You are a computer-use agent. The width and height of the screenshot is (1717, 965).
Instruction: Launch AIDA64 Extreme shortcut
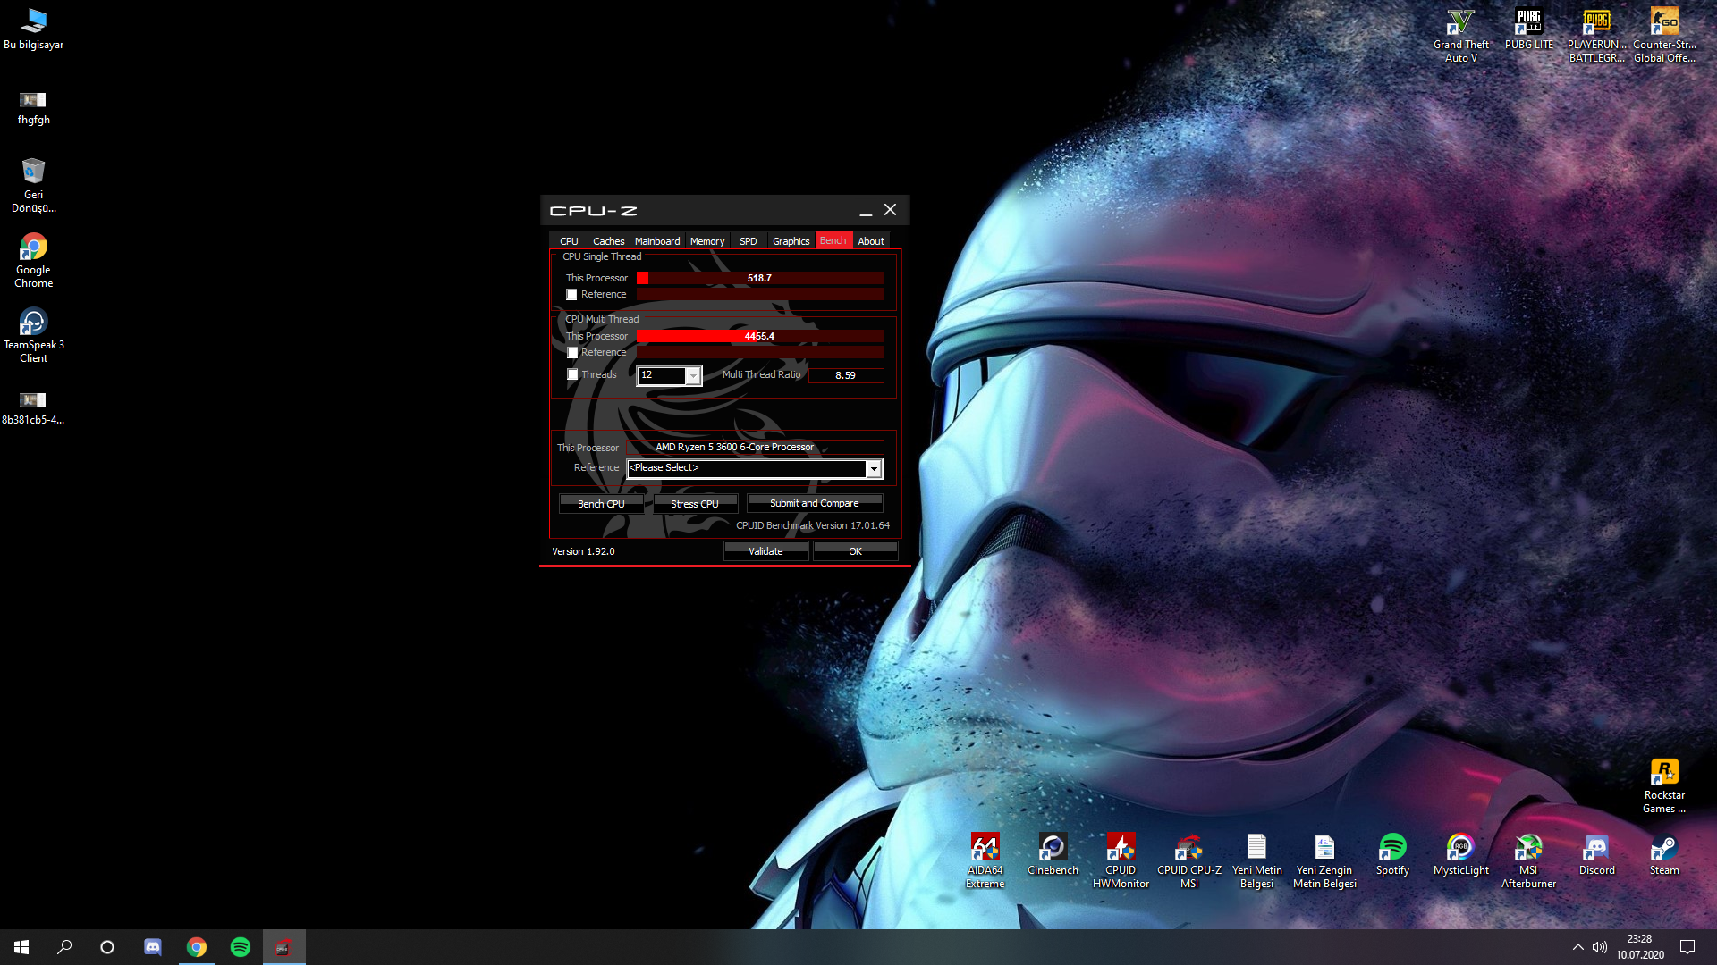985,860
